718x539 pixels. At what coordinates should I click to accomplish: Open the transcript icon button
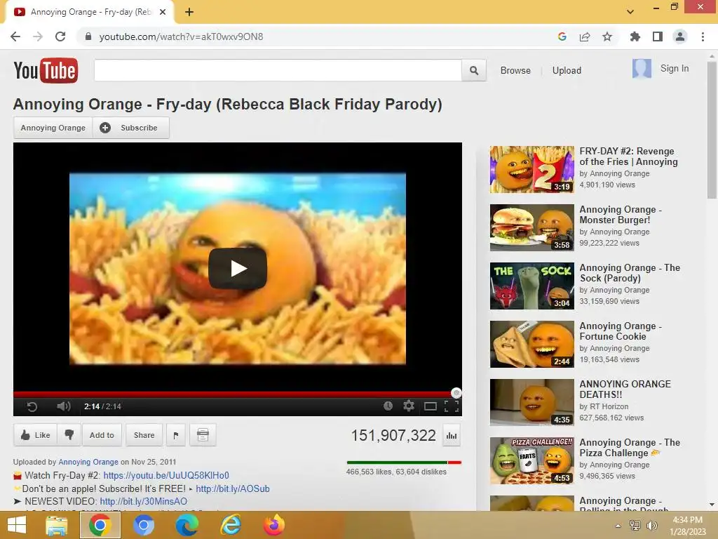[x=203, y=435]
